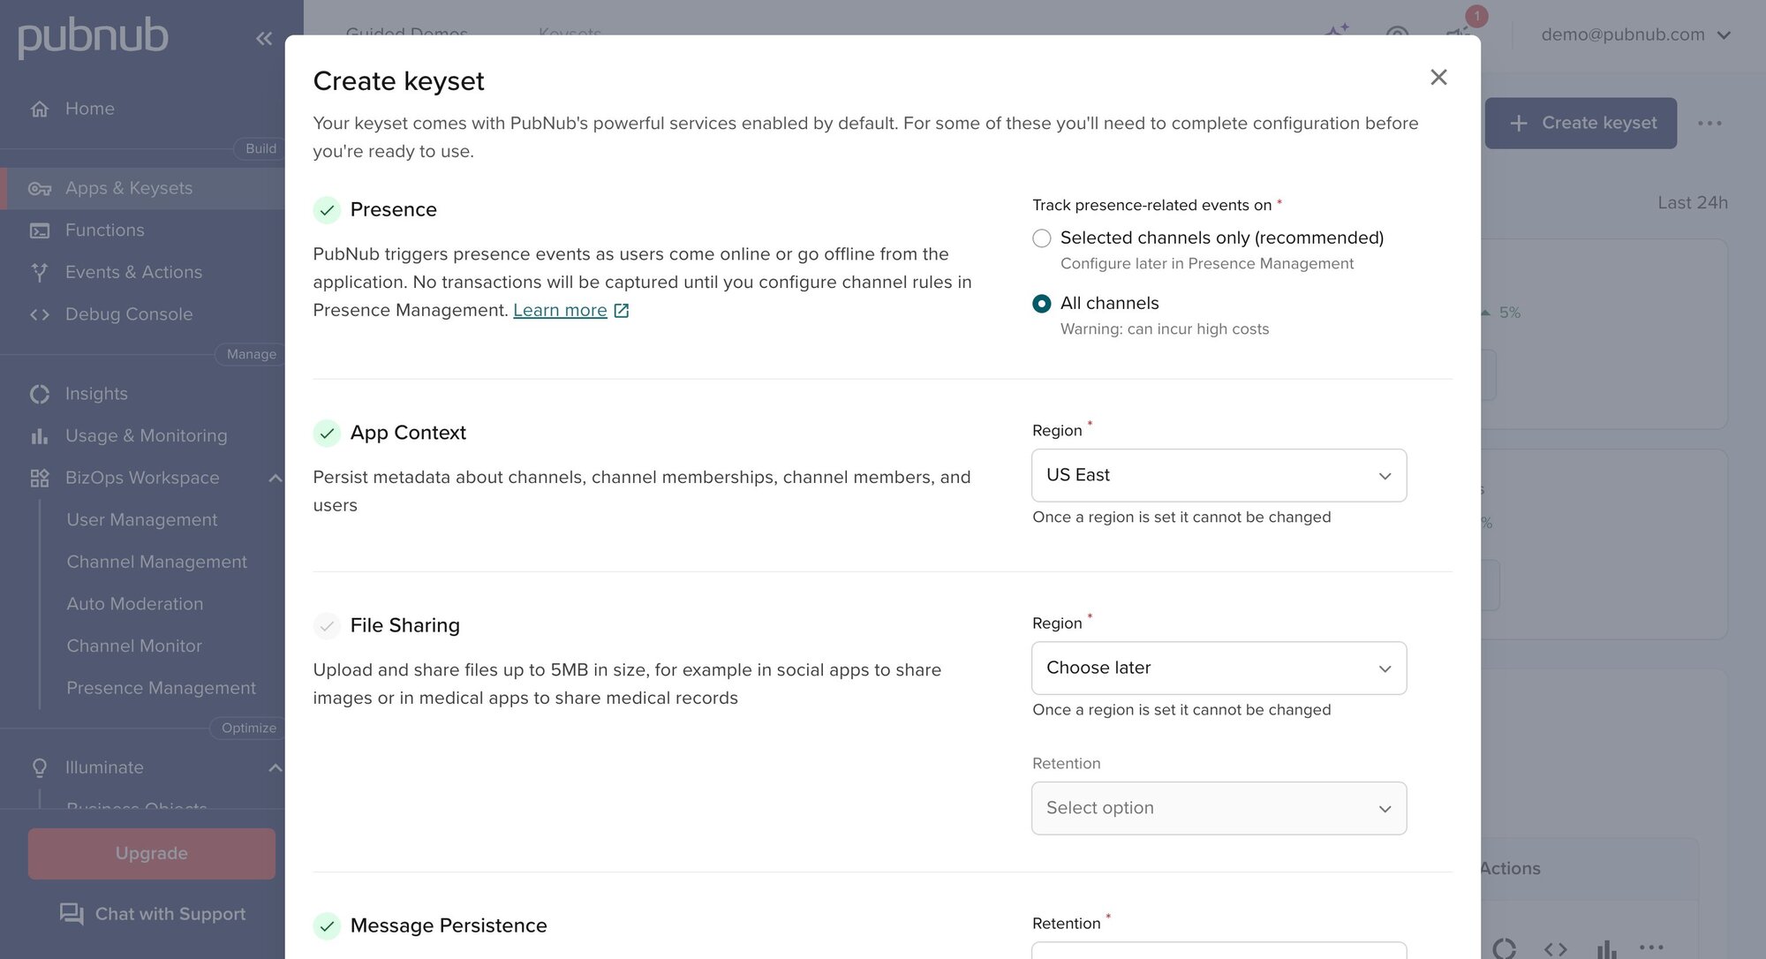Select the 'All channels' radio option
The height and width of the screenshot is (959, 1766).
pos(1042,304)
